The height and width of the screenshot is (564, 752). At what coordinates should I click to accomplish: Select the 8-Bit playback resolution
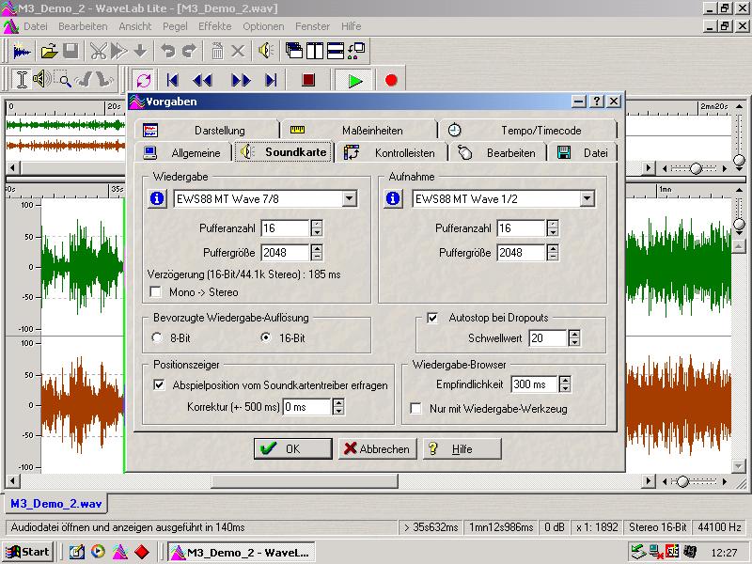point(157,337)
